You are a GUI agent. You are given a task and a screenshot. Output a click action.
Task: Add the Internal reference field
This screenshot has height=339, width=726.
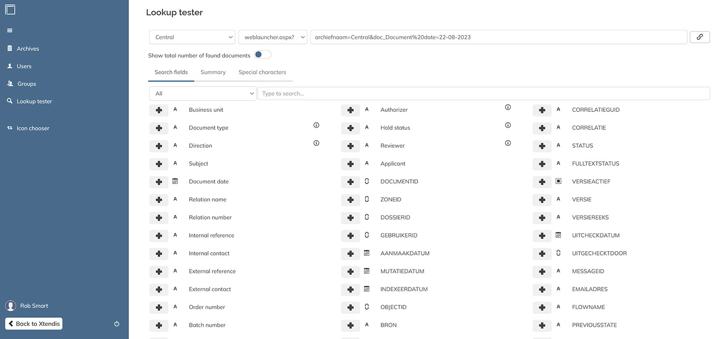pyautogui.click(x=159, y=236)
